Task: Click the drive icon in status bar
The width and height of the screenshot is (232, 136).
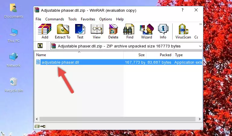Action: pyautogui.click(x=37, y=126)
